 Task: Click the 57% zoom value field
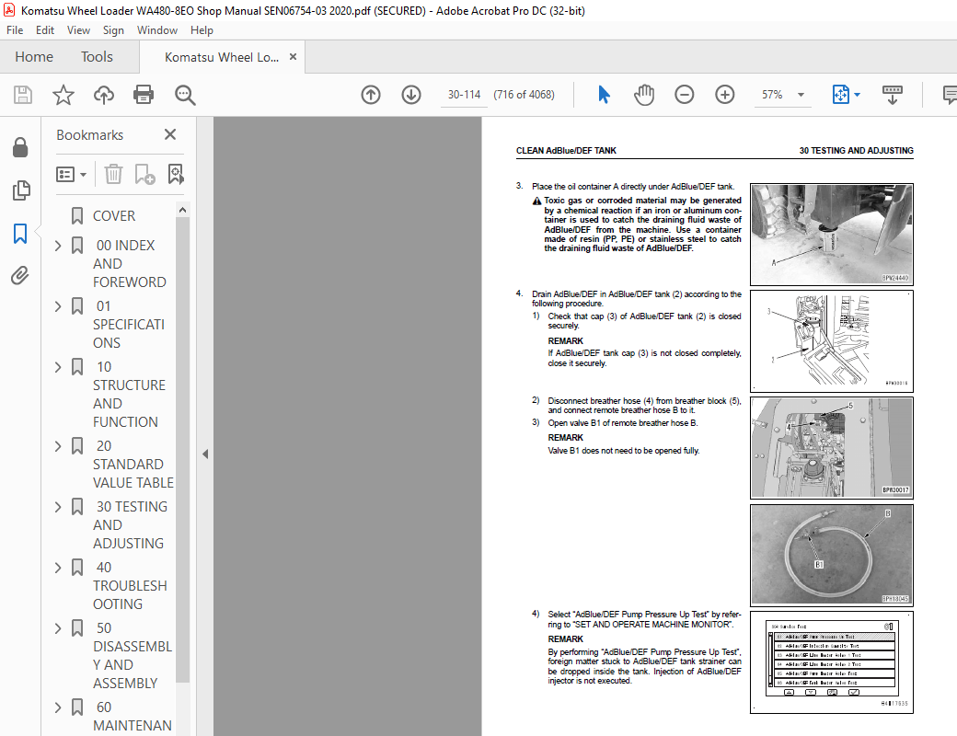click(x=772, y=95)
